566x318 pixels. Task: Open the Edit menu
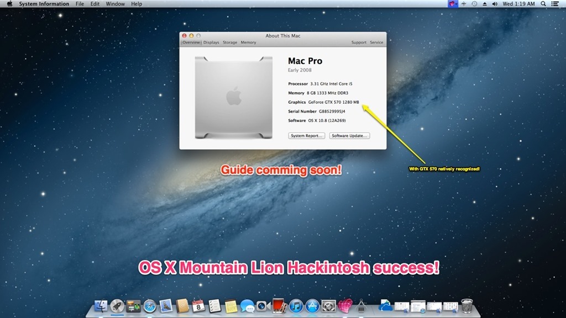click(x=95, y=4)
